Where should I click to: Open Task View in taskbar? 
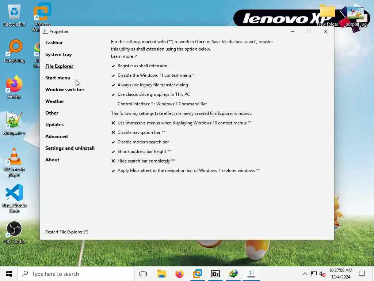143,274
